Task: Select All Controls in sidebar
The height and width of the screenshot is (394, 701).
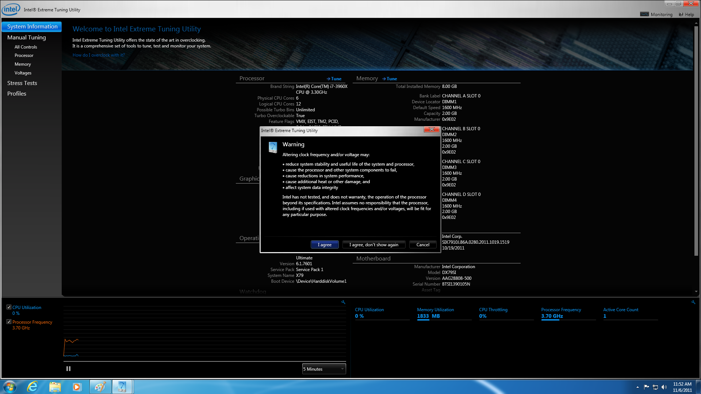Action: [26, 47]
